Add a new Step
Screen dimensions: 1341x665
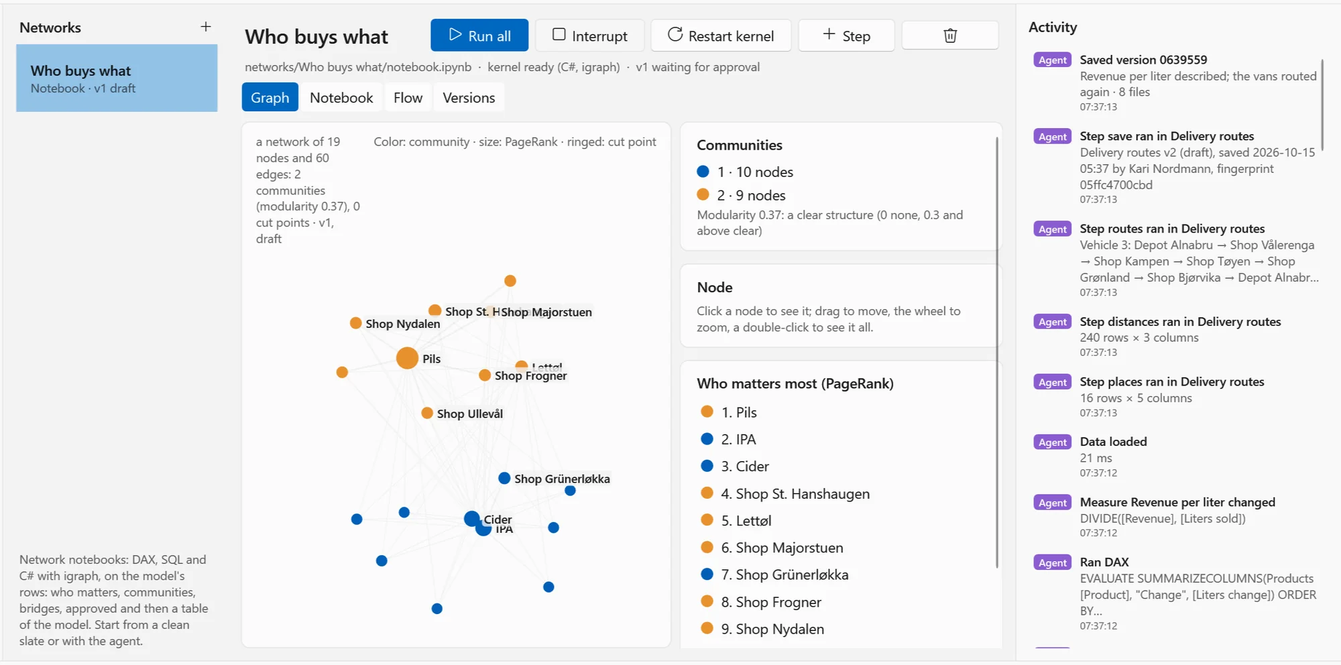846,36
